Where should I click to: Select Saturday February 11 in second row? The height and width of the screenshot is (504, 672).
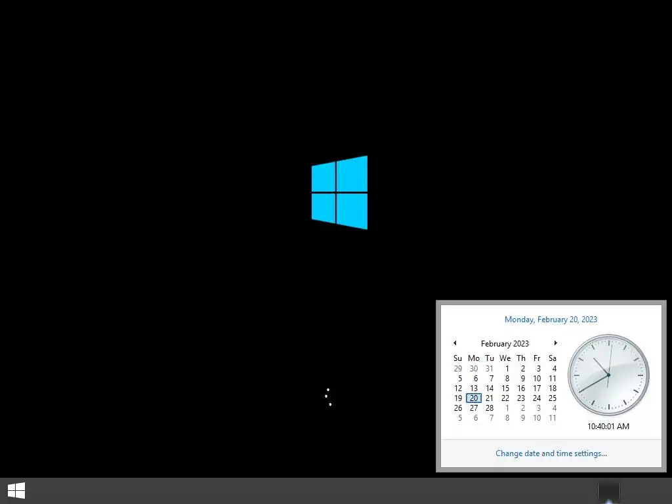tap(553, 379)
